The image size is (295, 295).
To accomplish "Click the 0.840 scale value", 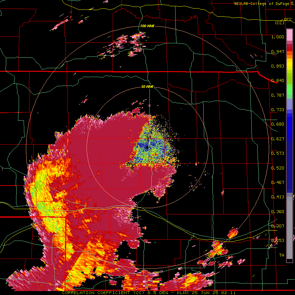I will point(278,81).
